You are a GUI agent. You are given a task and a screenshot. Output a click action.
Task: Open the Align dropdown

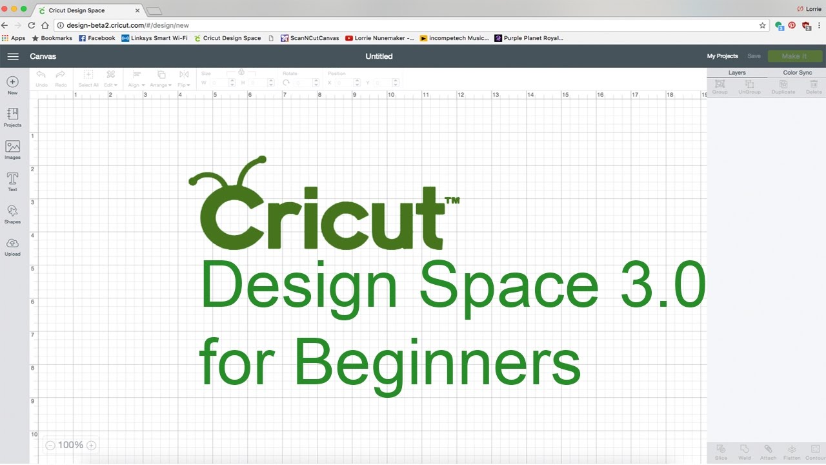tap(136, 78)
